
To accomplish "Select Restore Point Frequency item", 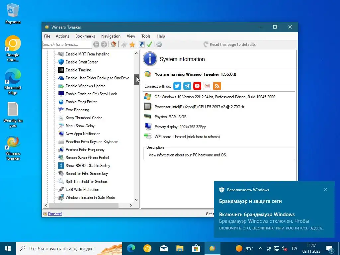I will click(x=85, y=150).
